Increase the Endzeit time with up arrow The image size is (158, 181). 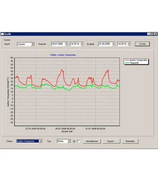pyautogui.click(x=129, y=43)
